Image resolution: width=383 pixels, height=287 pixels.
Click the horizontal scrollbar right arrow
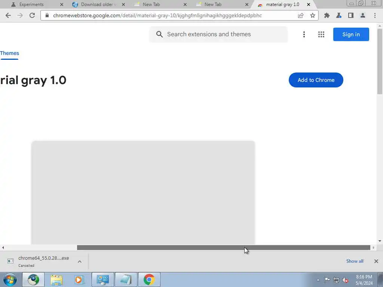pyautogui.click(x=373, y=247)
